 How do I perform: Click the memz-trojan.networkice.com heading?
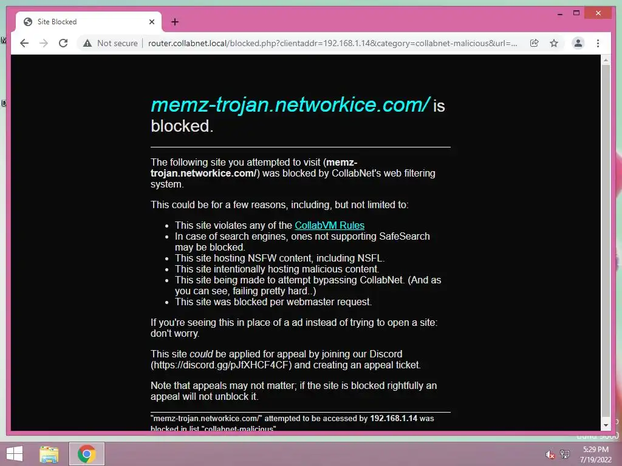tap(290, 104)
